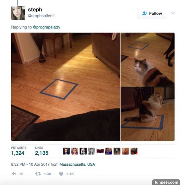
Task: Open large photo of blue tape square
Action: coord(66,87)
